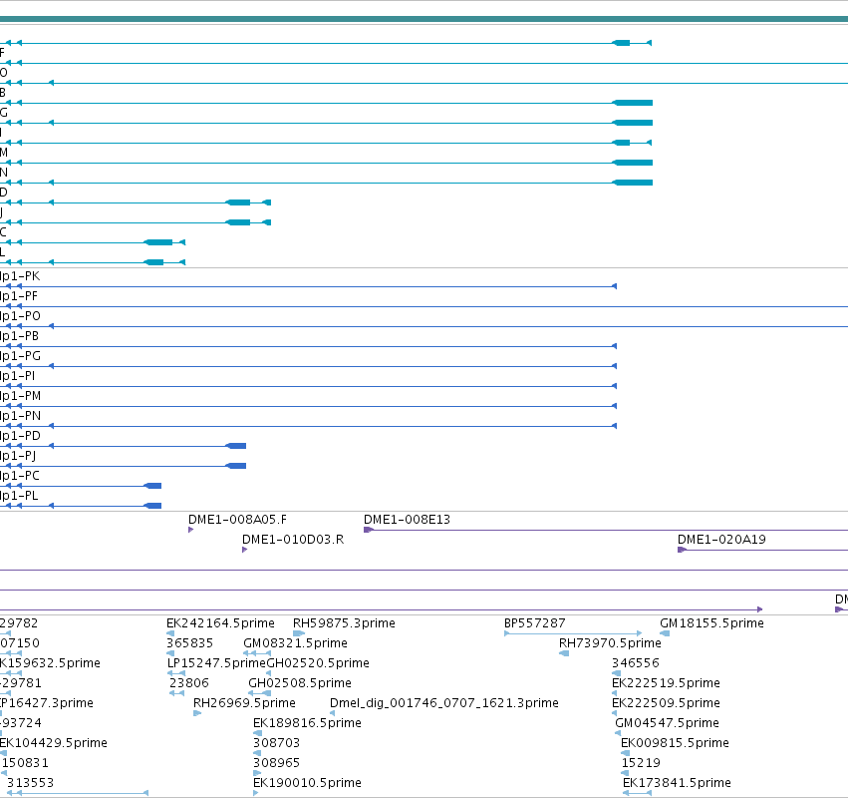Click the GH02520.5prime EST label
Viewport: 848px width, 798px height.
[x=318, y=663]
